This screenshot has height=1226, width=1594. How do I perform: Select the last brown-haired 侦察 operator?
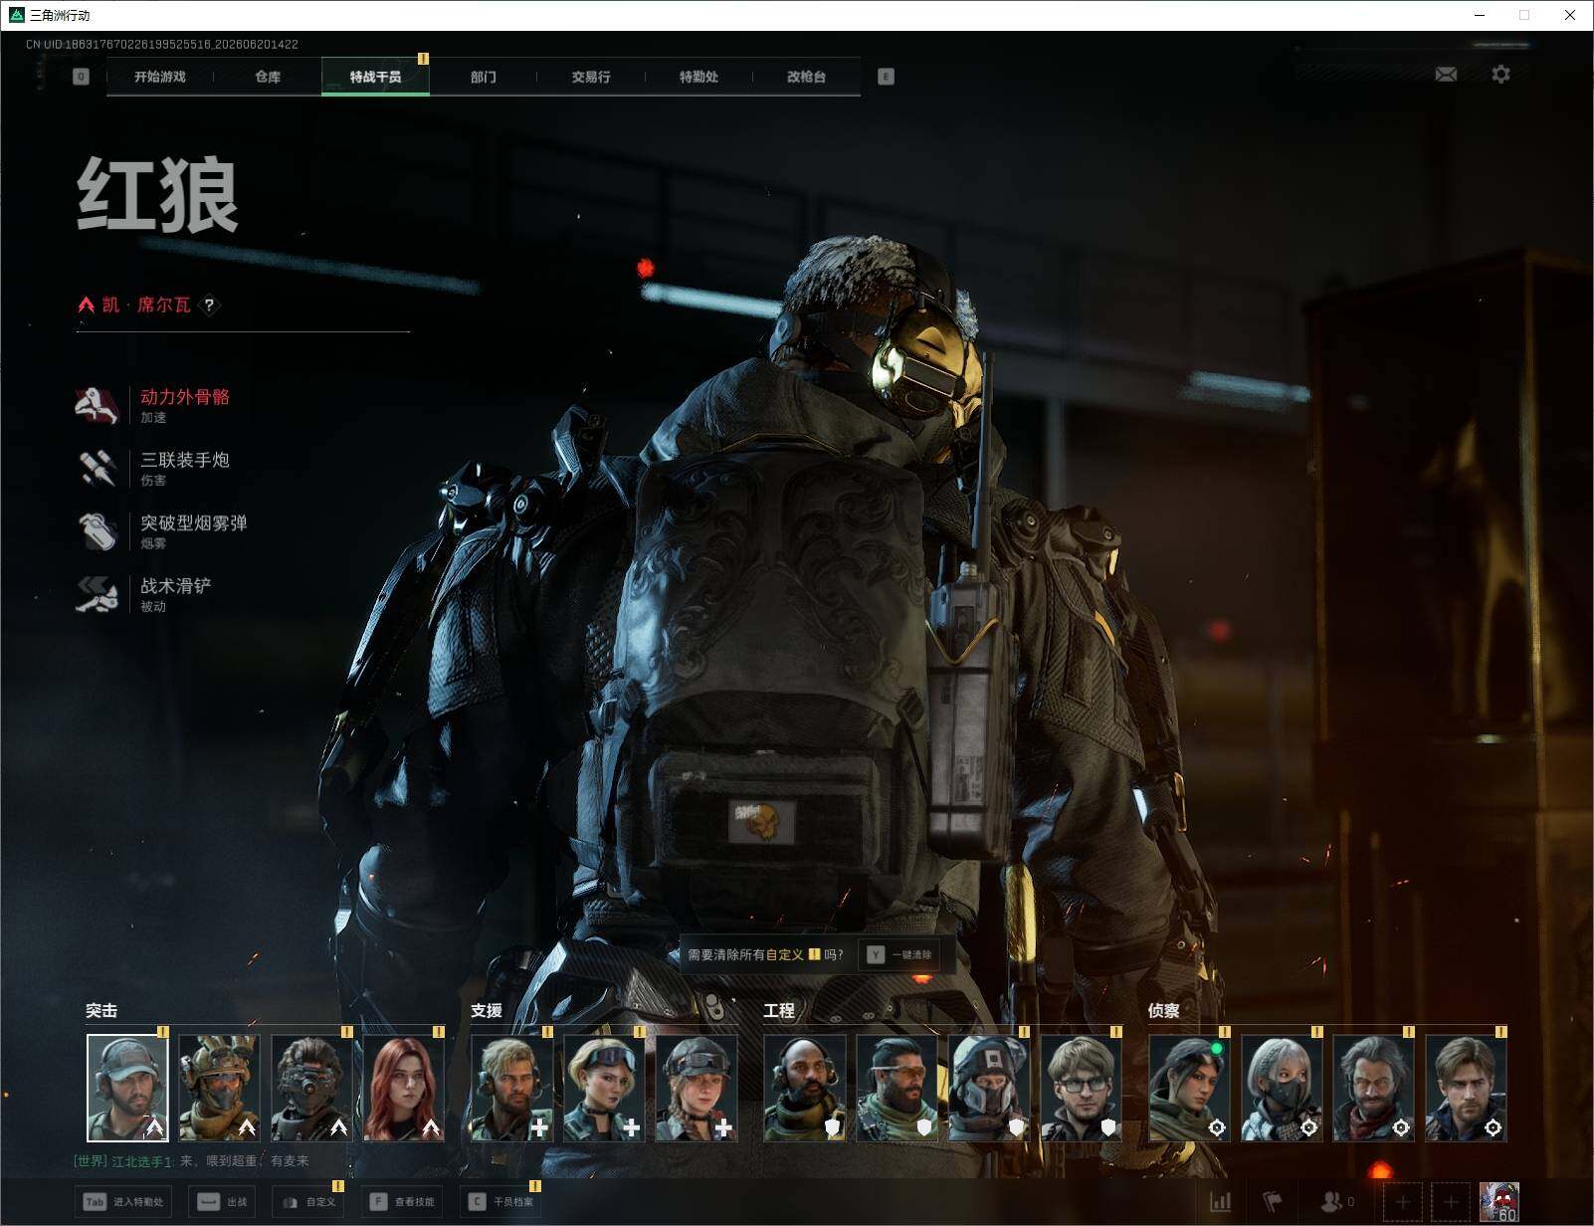tap(1466, 1088)
